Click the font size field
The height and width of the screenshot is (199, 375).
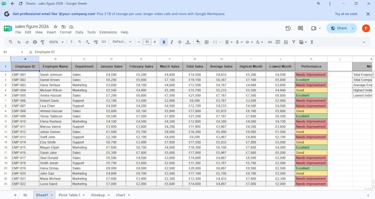(x=147, y=42)
